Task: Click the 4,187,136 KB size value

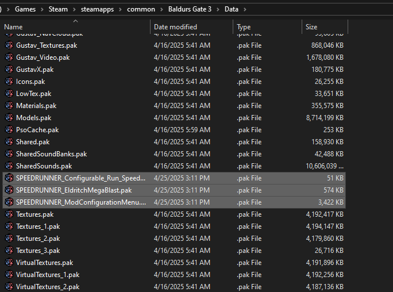Action: 325,286
